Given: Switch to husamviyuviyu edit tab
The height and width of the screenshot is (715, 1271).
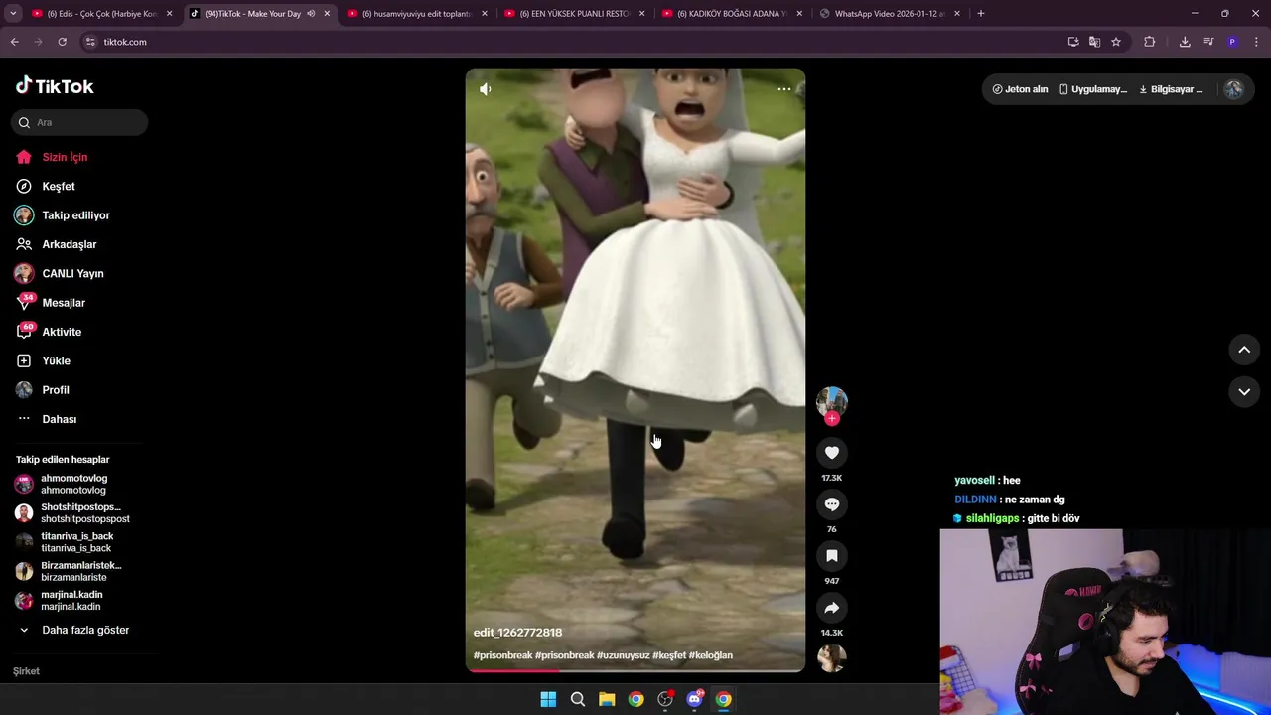Looking at the screenshot, I should (417, 14).
